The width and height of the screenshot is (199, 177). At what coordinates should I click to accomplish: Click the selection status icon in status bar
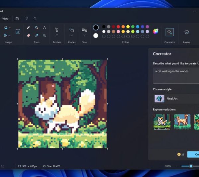pyautogui.click(x=3, y=166)
